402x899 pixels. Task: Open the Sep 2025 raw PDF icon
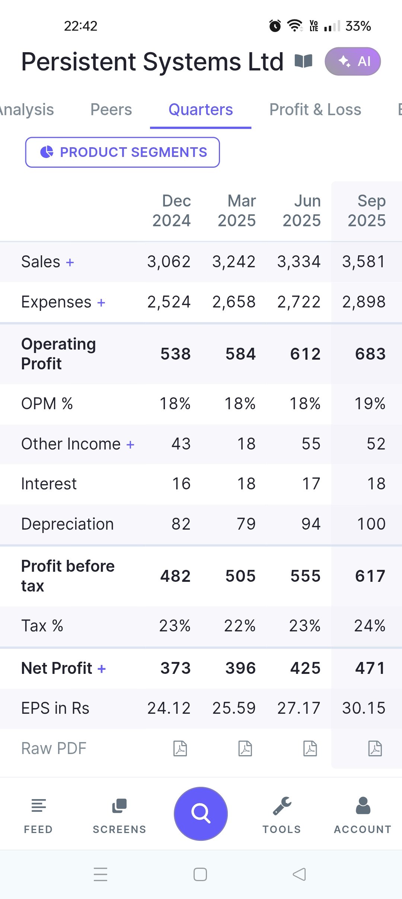(375, 748)
